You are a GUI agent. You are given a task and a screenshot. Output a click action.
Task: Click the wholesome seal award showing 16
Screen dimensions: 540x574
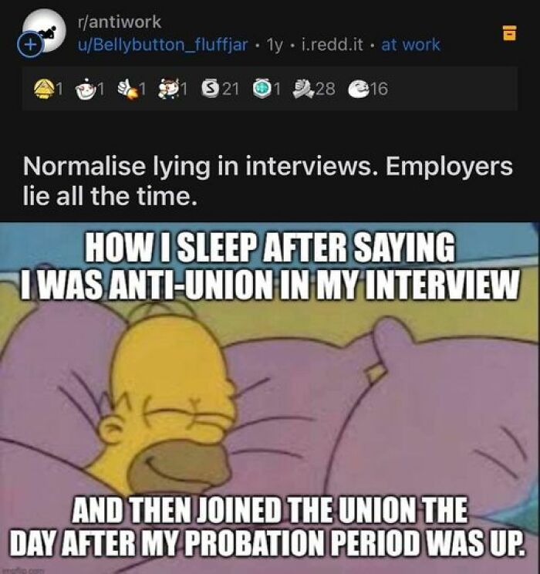tap(359, 89)
